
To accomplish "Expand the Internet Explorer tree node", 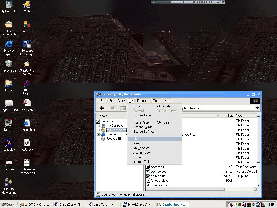I will 98,134.
